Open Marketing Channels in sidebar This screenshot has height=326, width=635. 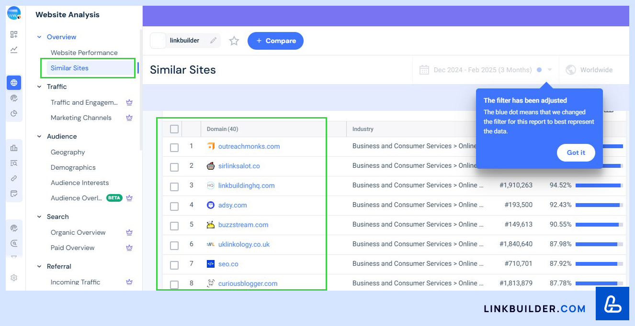[x=81, y=118]
